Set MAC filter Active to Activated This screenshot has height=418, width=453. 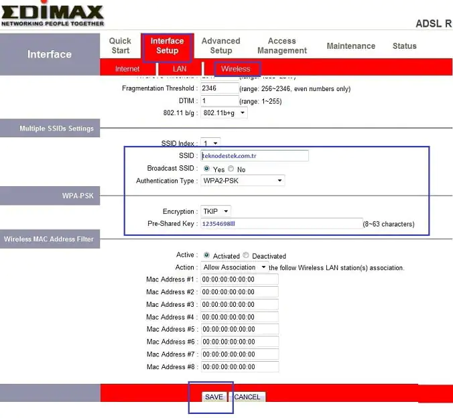(207, 255)
